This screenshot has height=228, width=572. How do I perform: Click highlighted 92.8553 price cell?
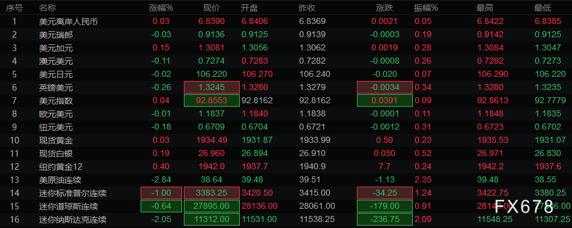(211, 101)
